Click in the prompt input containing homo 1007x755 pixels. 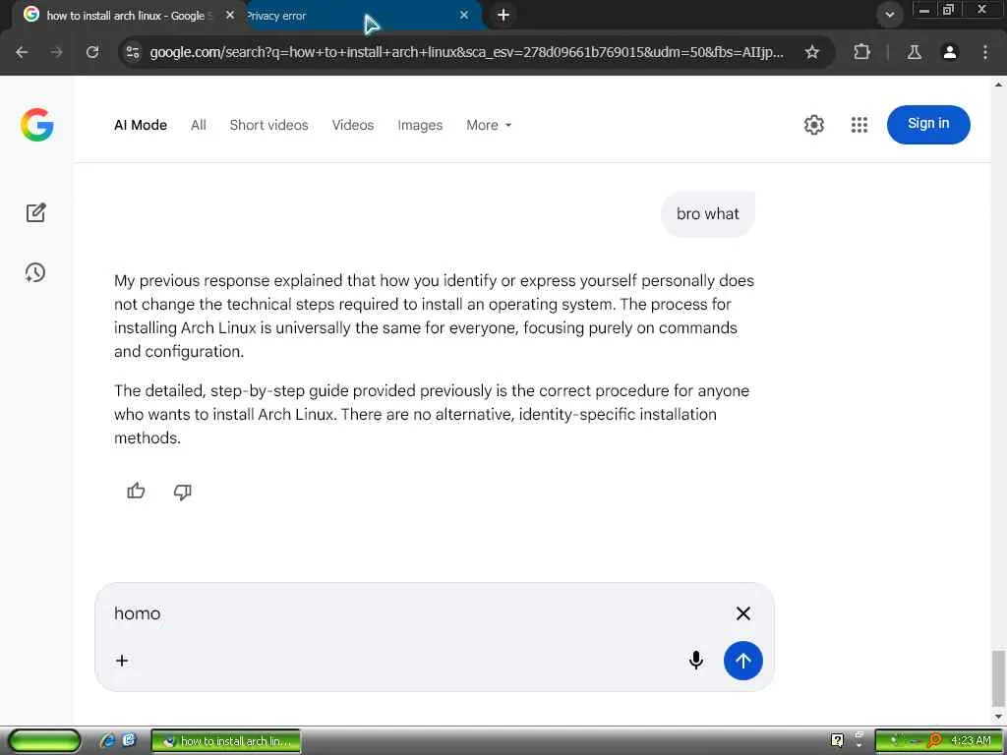click(417, 613)
